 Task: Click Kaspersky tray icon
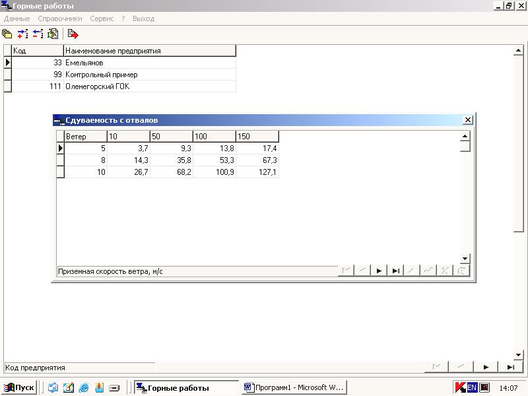pyautogui.click(x=459, y=387)
